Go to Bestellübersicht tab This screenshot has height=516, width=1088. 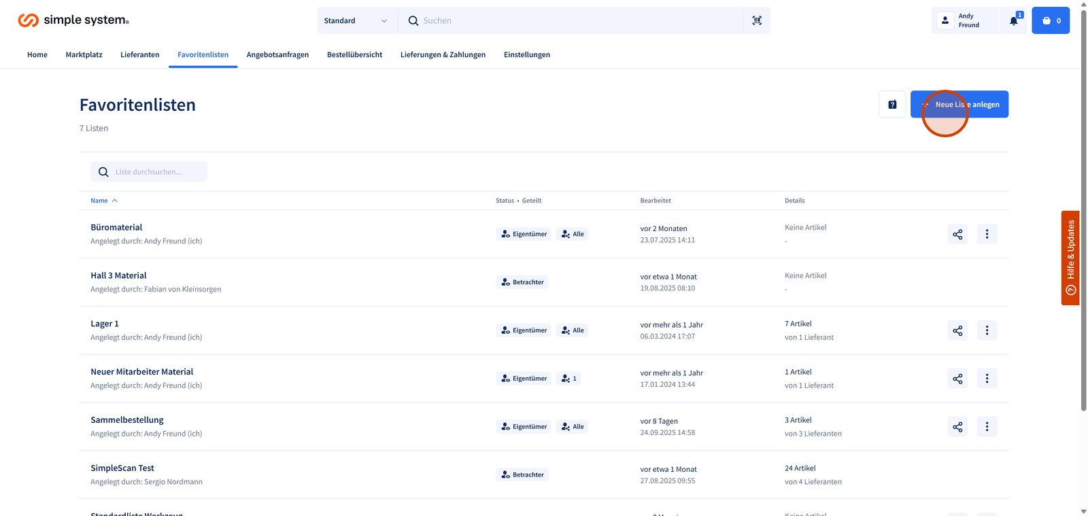point(354,55)
